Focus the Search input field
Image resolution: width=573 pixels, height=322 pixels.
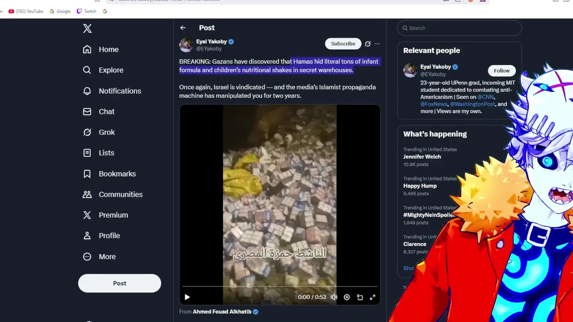coord(459,28)
